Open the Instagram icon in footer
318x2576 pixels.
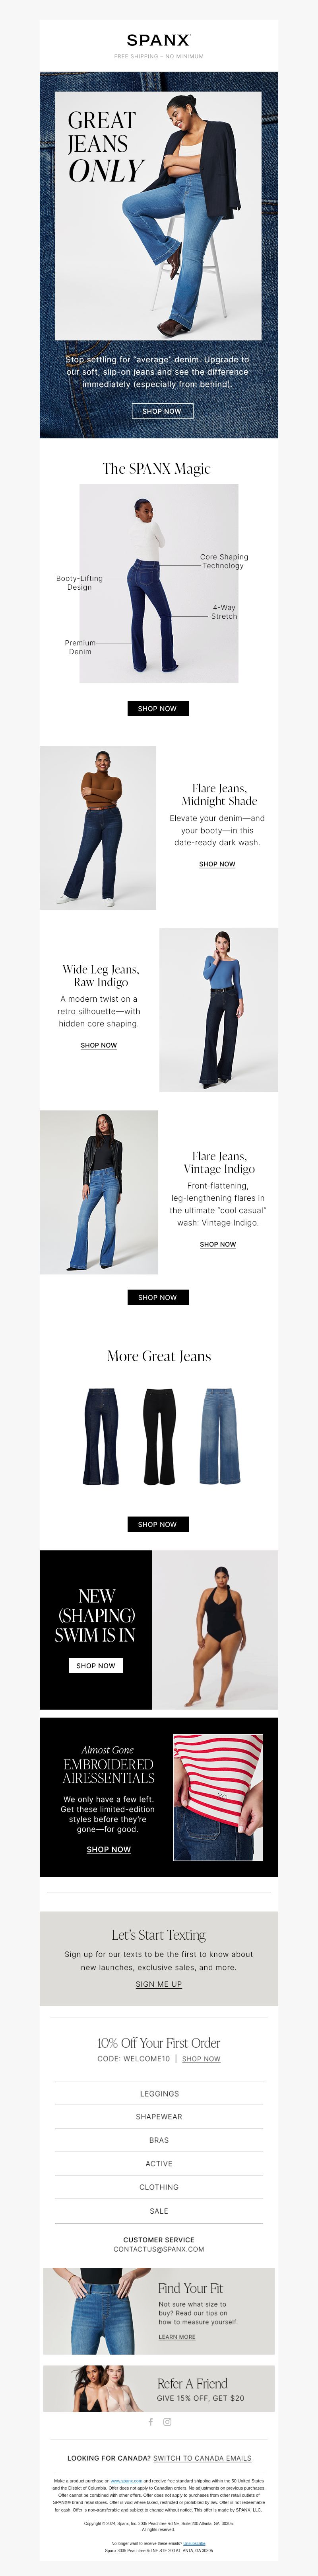point(167,2421)
